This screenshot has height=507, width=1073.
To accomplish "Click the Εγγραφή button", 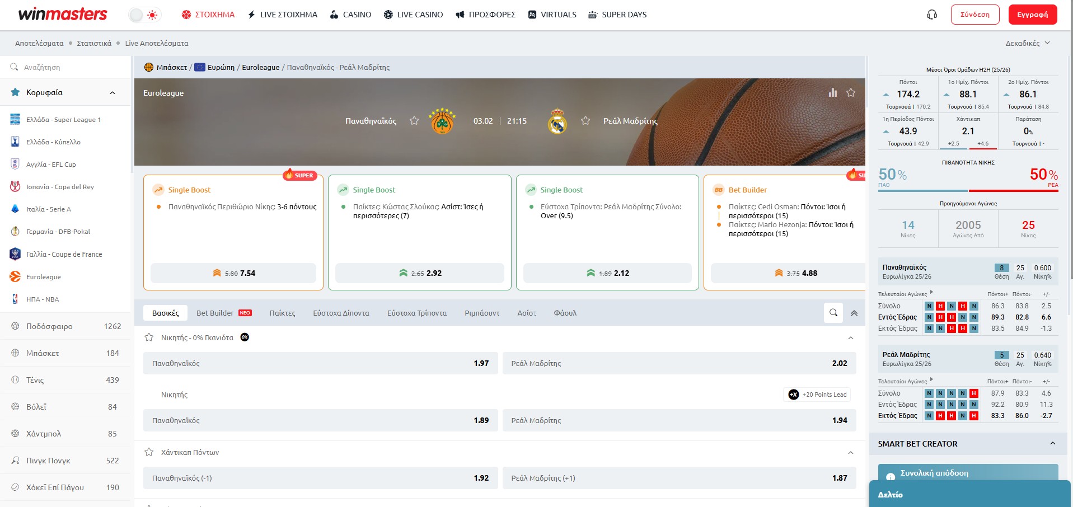I will (1032, 15).
